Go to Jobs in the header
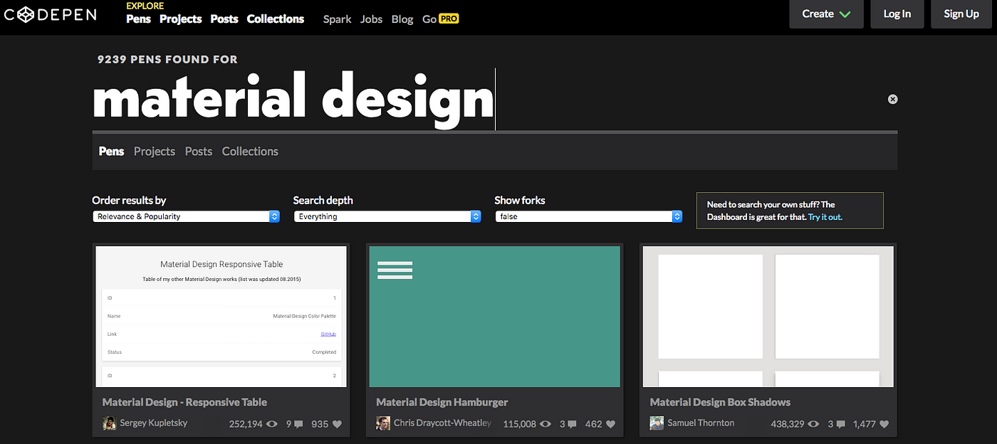Screen dimensions: 997x444 pos(371,19)
